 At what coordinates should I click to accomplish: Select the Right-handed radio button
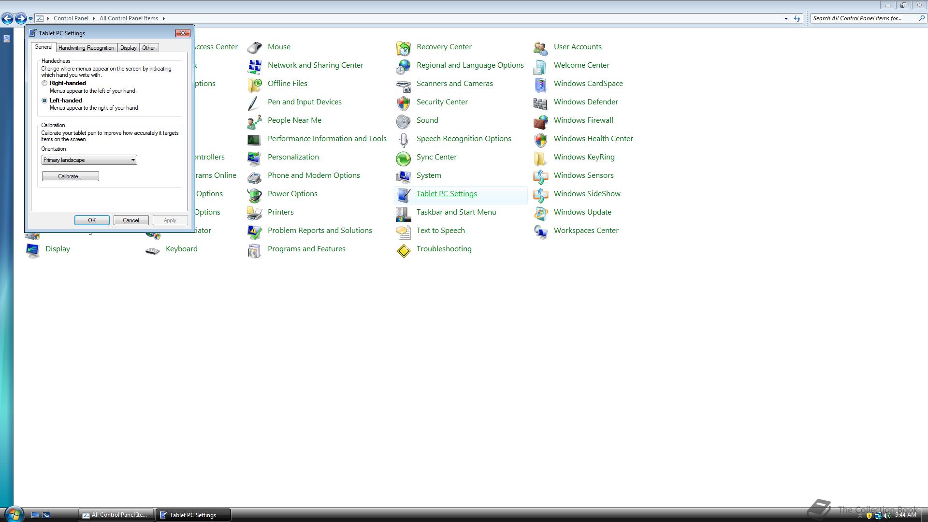click(x=44, y=83)
